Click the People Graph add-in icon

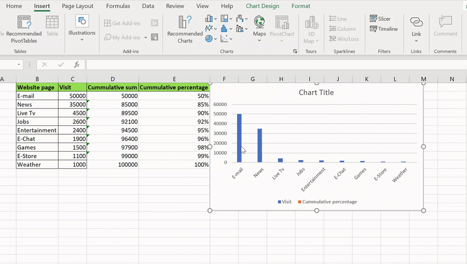[155, 37]
